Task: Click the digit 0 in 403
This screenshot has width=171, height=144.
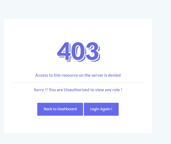Action: pyautogui.click(x=78, y=52)
